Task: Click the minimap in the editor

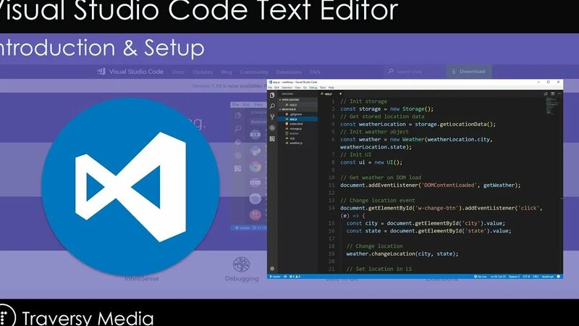Action: click(x=553, y=106)
